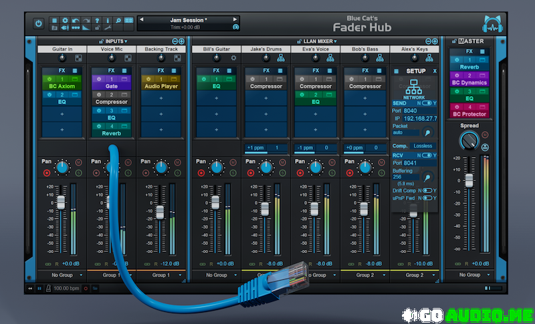This screenshot has height=324, width=535.
Task: Toggle the network SEND switch
Action: 428,103
